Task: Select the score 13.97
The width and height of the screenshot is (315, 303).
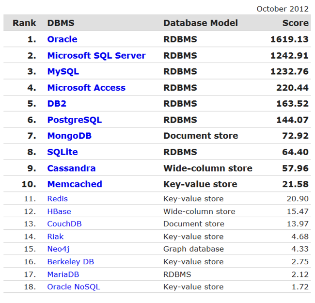Action: 298,224
